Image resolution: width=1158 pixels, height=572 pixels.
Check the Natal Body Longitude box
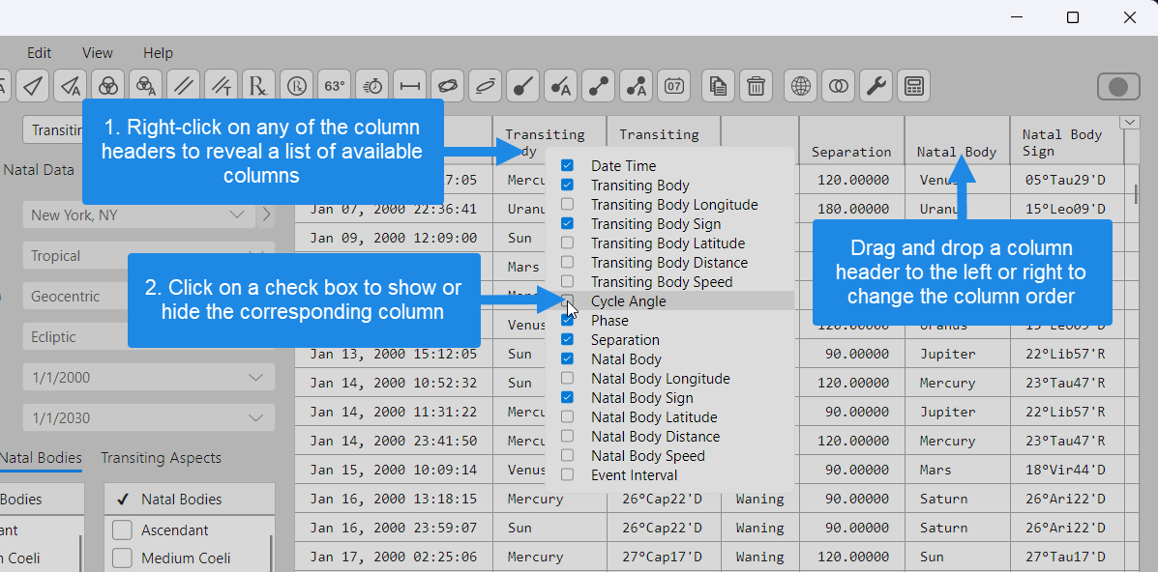tap(567, 378)
